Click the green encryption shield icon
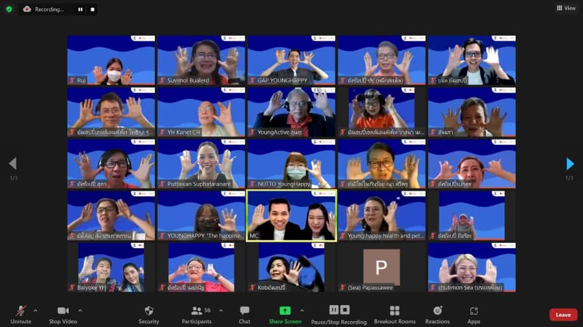This screenshot has width=583, height=327. tap(9, 9)
